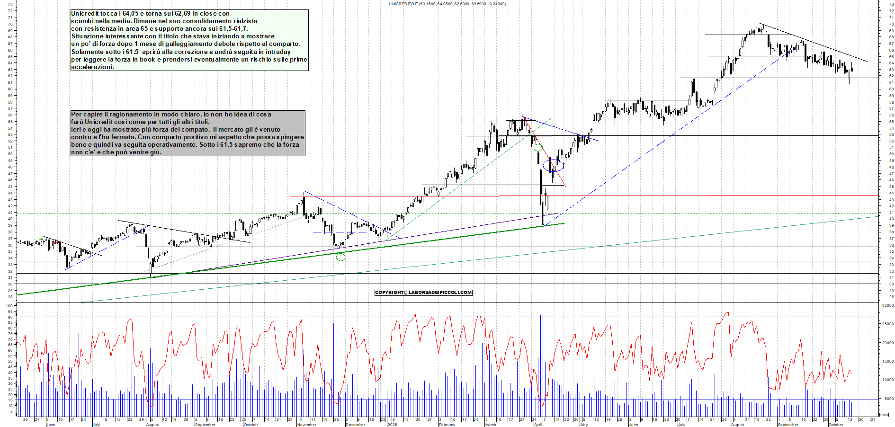Image resolution: width=895 pixels, height=427 pixels.
Task: Click the February month label on time axis
Action: tap(447, 425)
